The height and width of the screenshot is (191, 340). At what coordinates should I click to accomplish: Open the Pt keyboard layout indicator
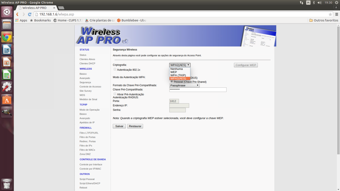(x=308, y=3)
